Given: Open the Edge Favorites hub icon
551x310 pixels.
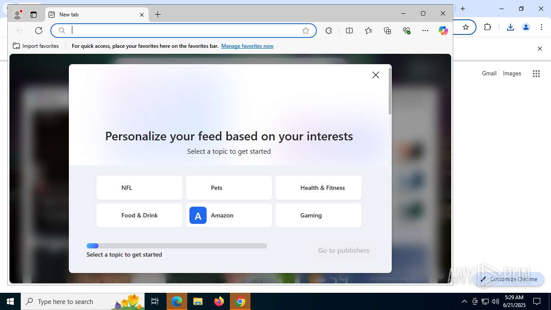Looking at the screenshot, I should click(368, 30).
